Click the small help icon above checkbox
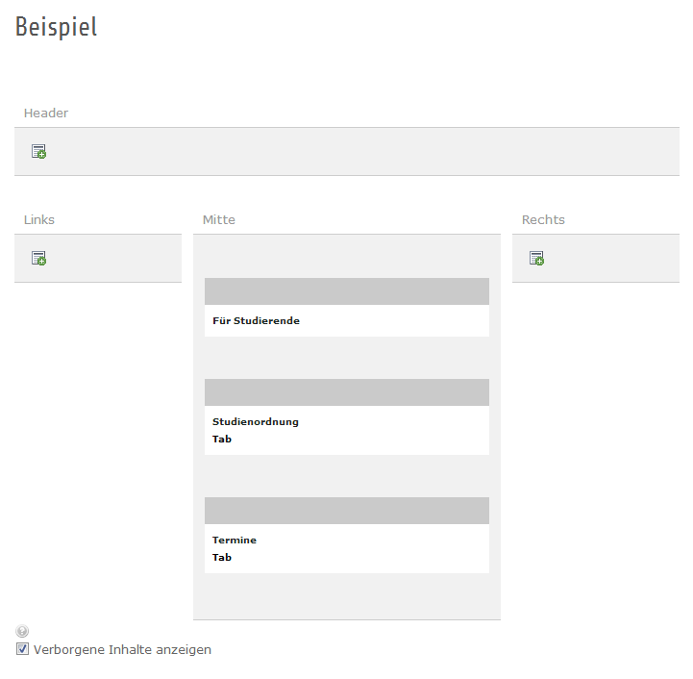Image resolution: width=693 pixels, height=679 pixels. click(22, 631)
